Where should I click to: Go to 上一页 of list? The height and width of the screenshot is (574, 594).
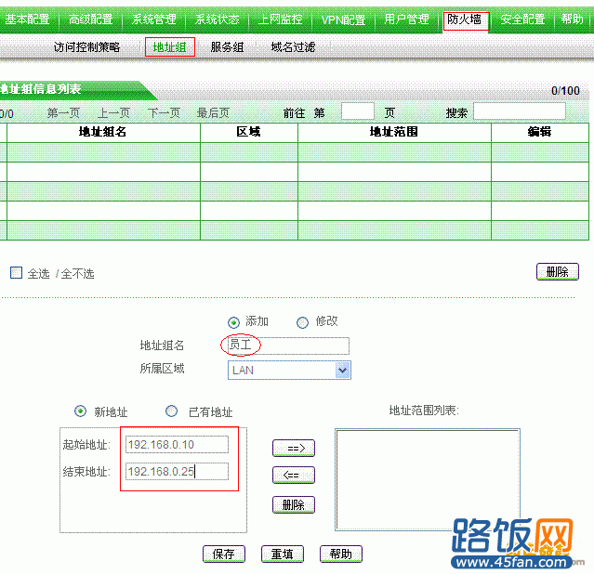pyautogui.click(x=113, y=112)
